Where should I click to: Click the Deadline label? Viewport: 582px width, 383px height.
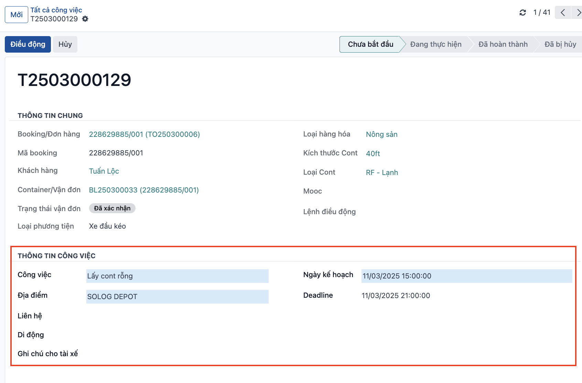pos(318,295)
